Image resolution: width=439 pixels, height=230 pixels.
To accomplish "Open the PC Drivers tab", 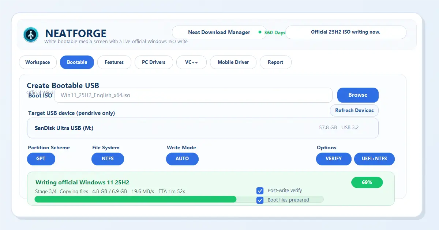I will pos(154,62).
